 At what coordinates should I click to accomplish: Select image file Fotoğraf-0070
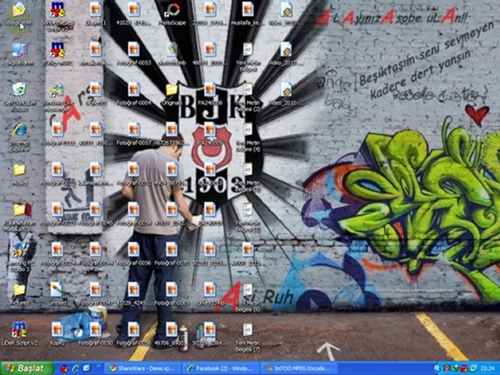pyautogui.click(x=172, y=254)
